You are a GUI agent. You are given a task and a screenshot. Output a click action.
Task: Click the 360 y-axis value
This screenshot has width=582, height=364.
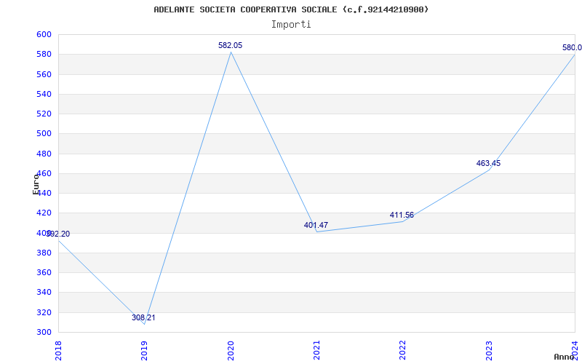pyautogui.click(x=44, y=272)
